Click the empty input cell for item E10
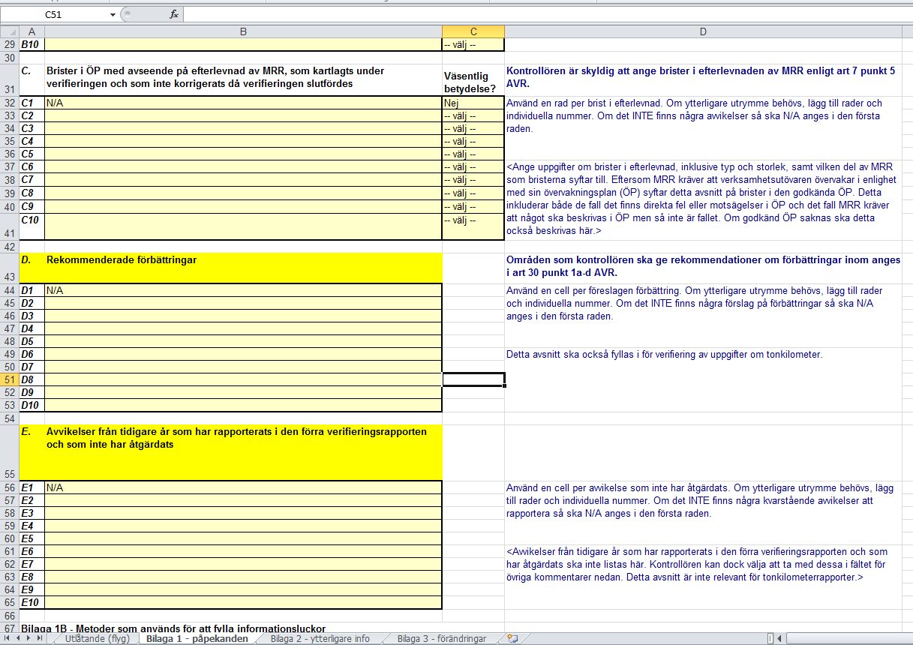This screenshot has width=913, height=645. pyautogui.click(x=244, y=602)
